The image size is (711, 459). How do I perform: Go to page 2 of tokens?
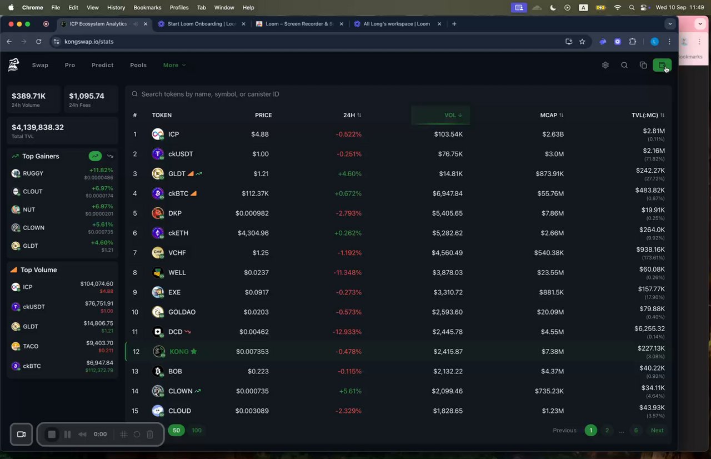[x=607, y=430]
